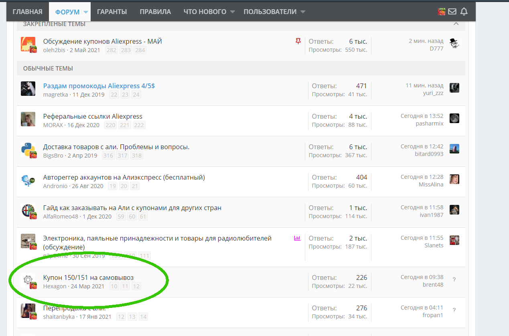Screen dimensions: 509x336
Task: Open BigsBro Python logo avatar
Action: [x=28, y=150]
